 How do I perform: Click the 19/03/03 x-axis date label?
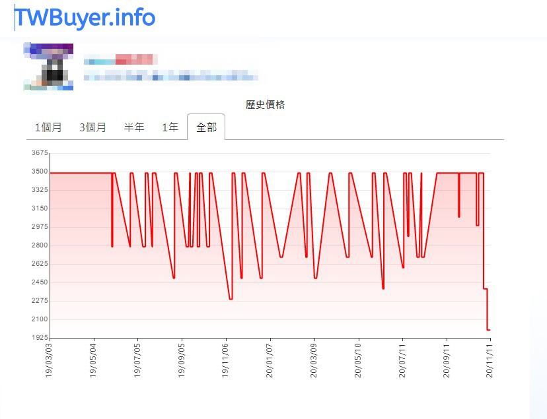[x=49, y=360]
